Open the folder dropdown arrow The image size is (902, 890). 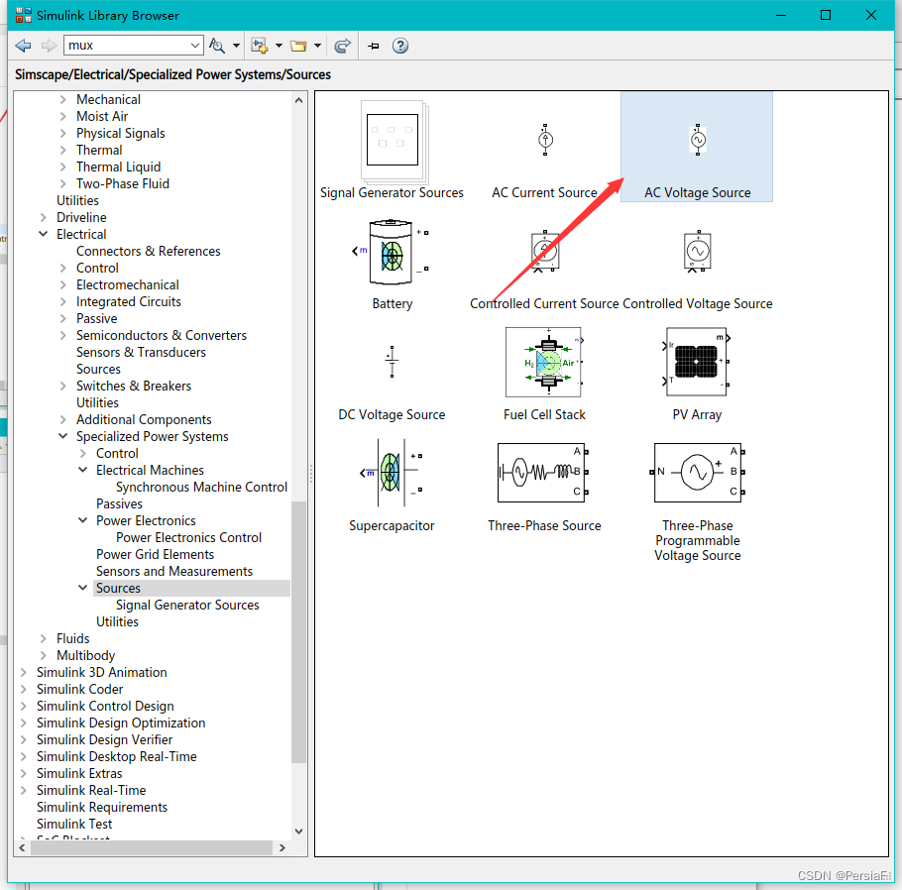(x=317, y=46)
